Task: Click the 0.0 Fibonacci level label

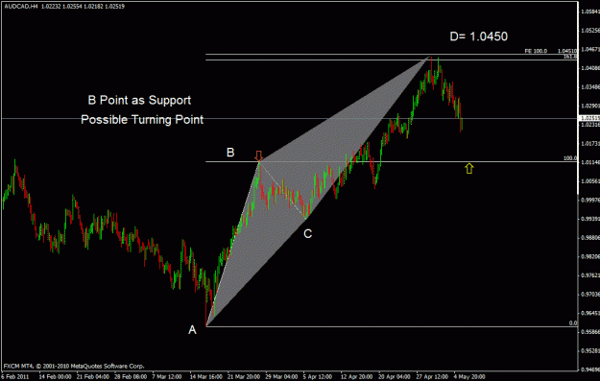Action: tap(573, 322)
